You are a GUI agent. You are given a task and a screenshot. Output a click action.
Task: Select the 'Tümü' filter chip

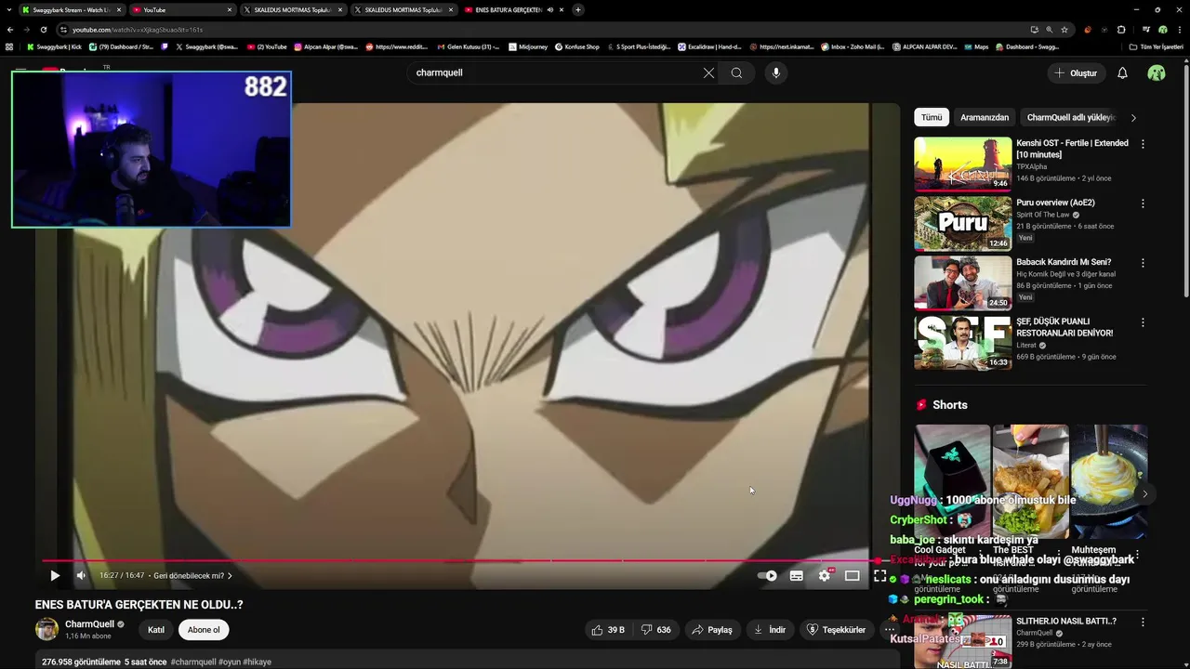pos(932,117)
